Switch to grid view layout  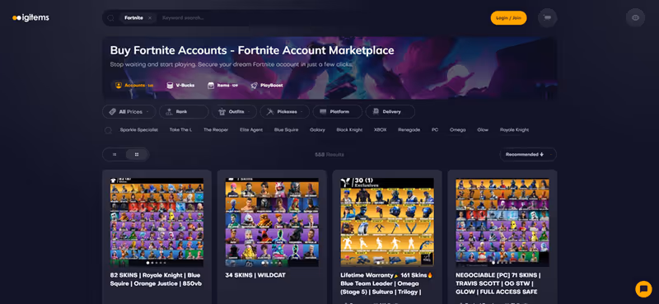[x=137, y=154]
